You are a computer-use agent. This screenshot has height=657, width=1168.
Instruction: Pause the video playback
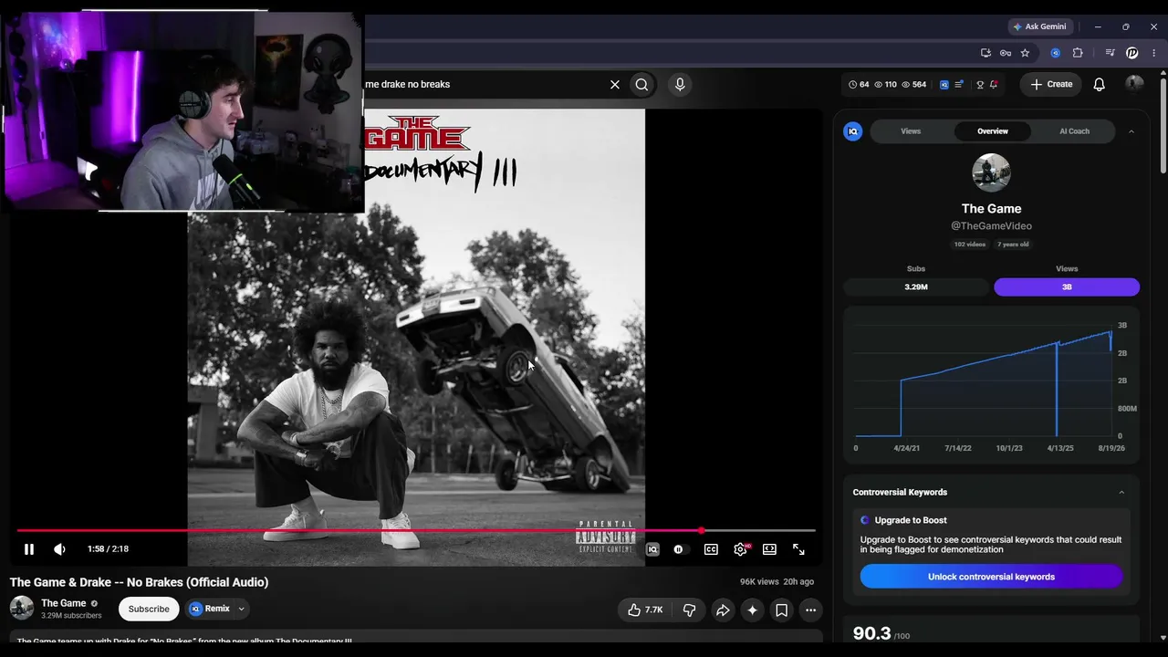[29, 549]
